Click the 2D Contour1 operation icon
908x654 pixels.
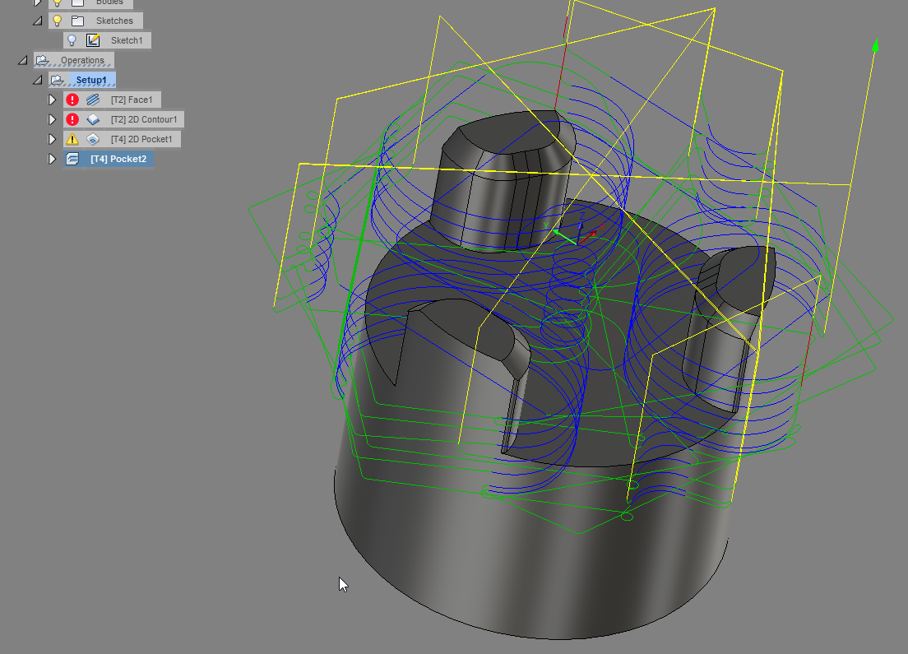[92, 119]
